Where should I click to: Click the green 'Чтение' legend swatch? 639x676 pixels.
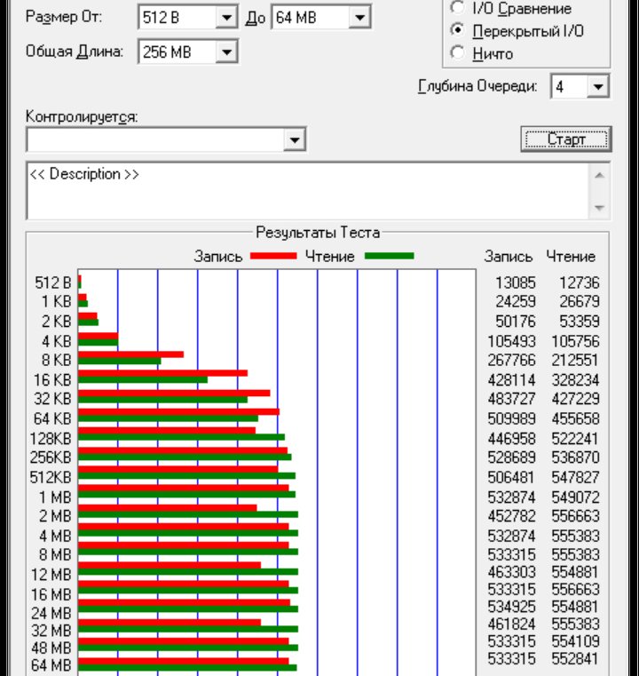390,256
